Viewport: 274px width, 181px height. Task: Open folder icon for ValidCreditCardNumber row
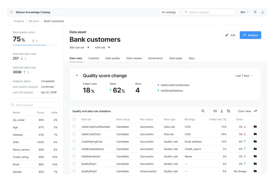coord(255,126)
